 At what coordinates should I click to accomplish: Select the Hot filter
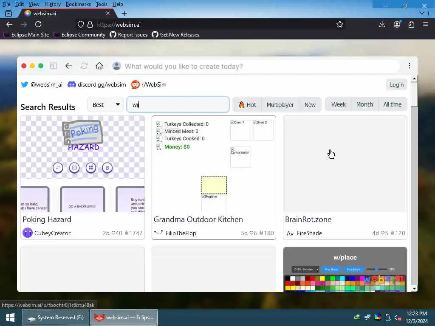pyautogui.click(x=247, y=105)
